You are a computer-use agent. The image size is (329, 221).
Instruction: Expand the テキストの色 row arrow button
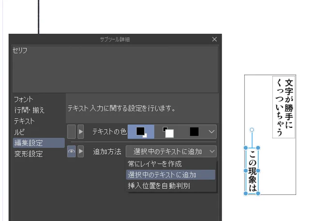[81, 132]
